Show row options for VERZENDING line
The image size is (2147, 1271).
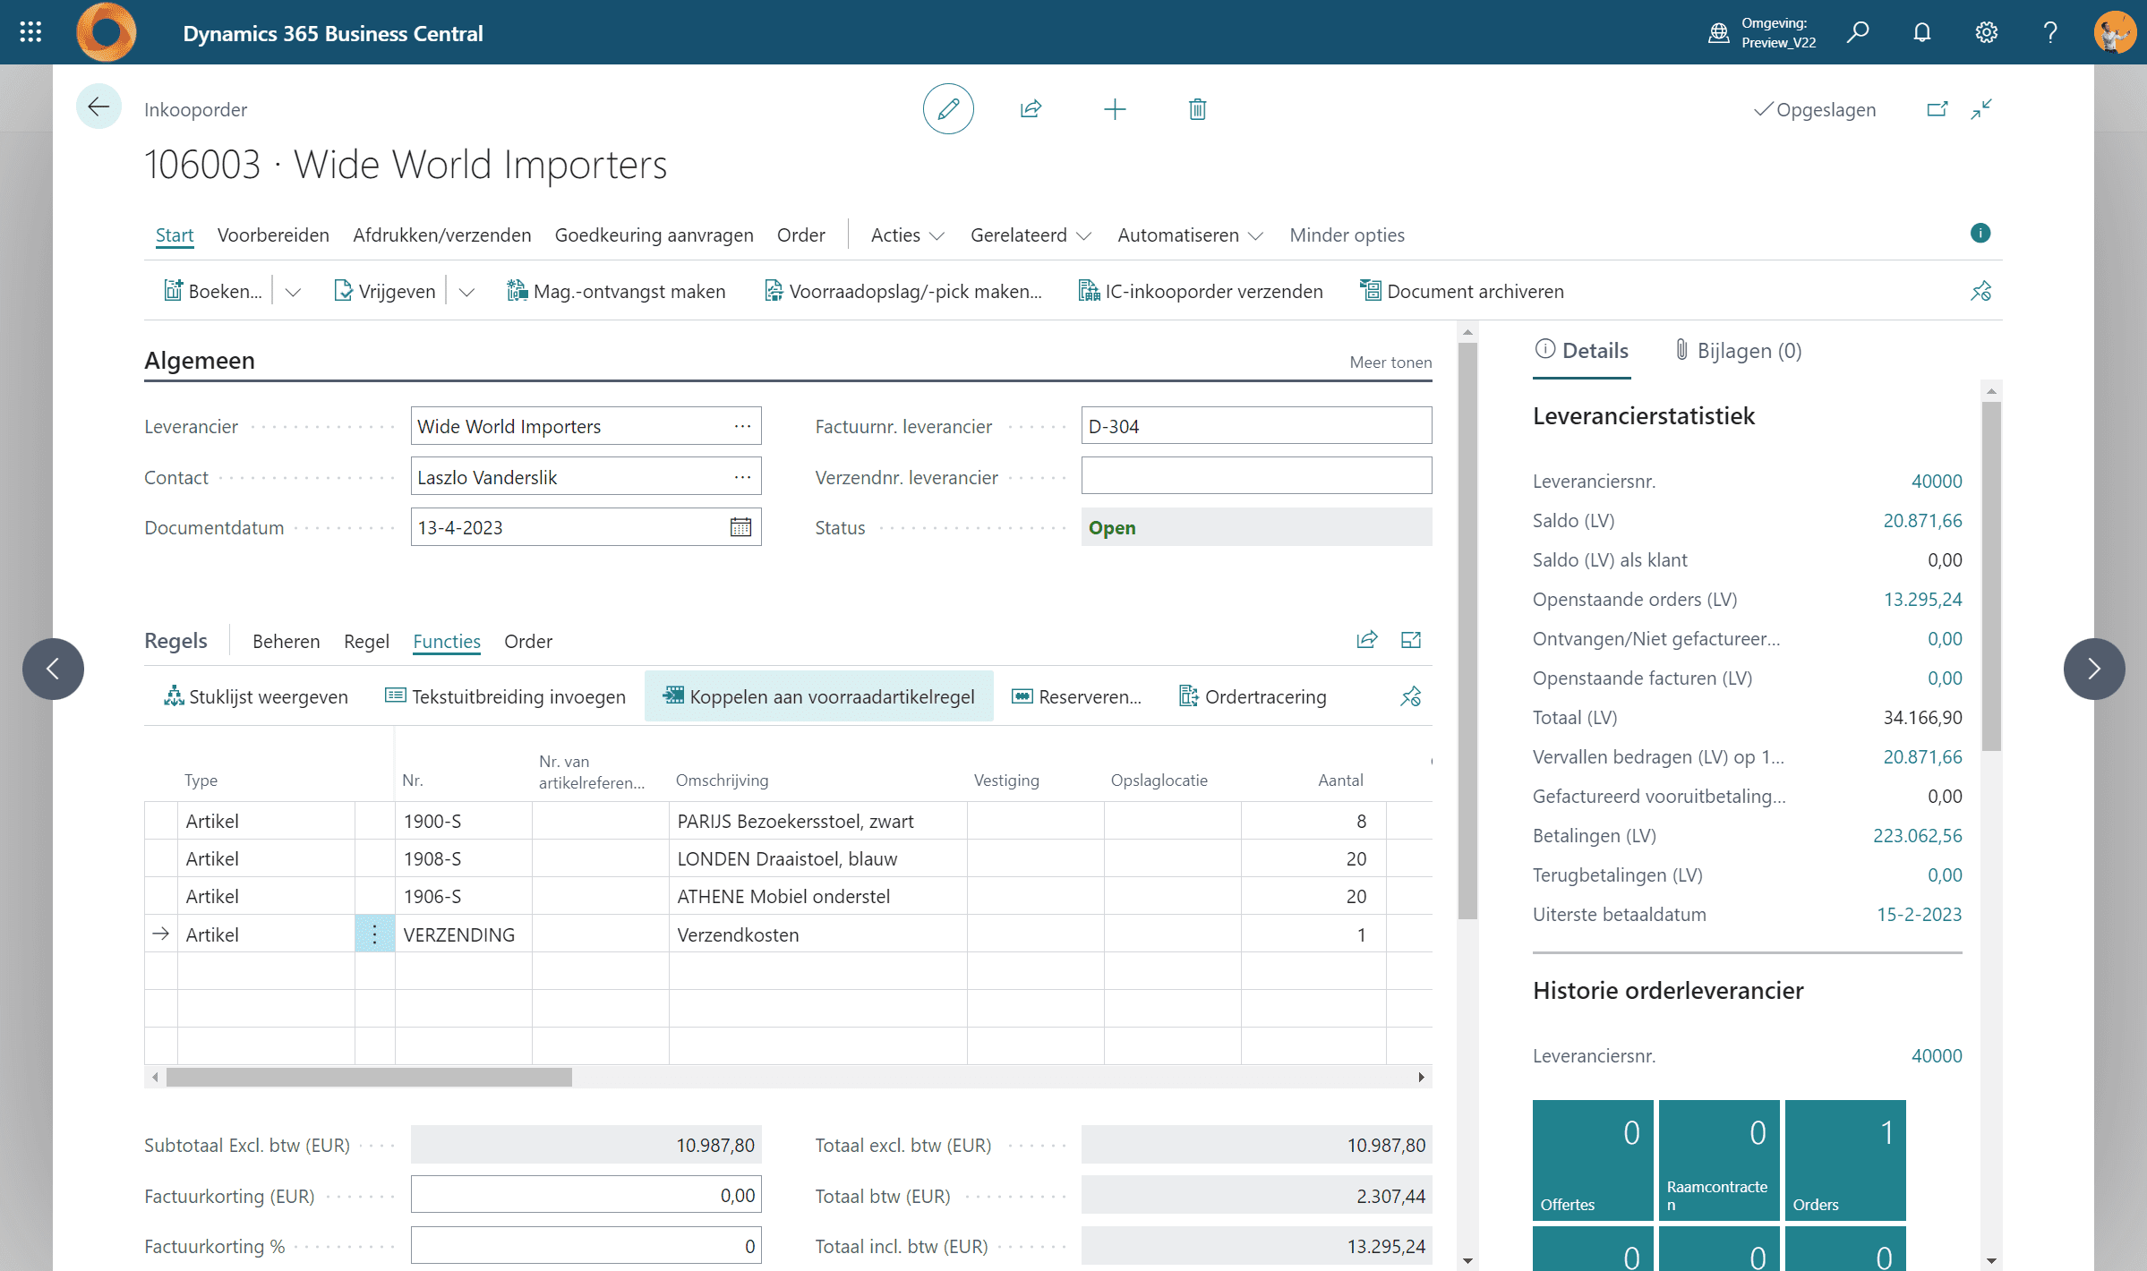(375, 934)
